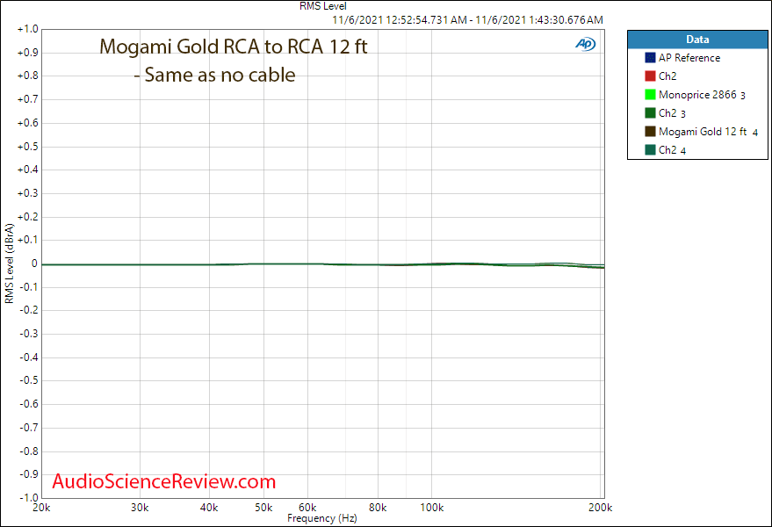The height and width of the screenshot is (527, 772).
Task: Click the '-0.5' level tick label
Action: pos(29,380)
